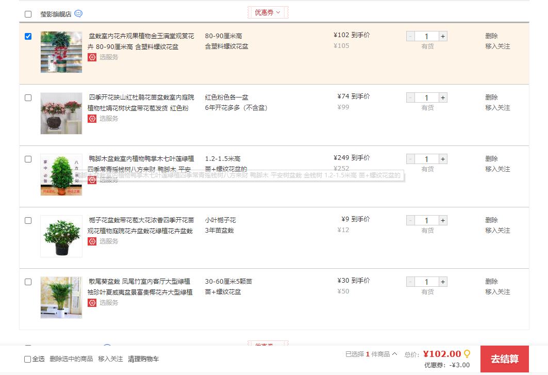Image resolution: width=548 pixels, height=375 pixels.
Task: Click 选服务 icon for 散尾葵盆栽 item
Action: pyautogui.click(x=92, y=303)
